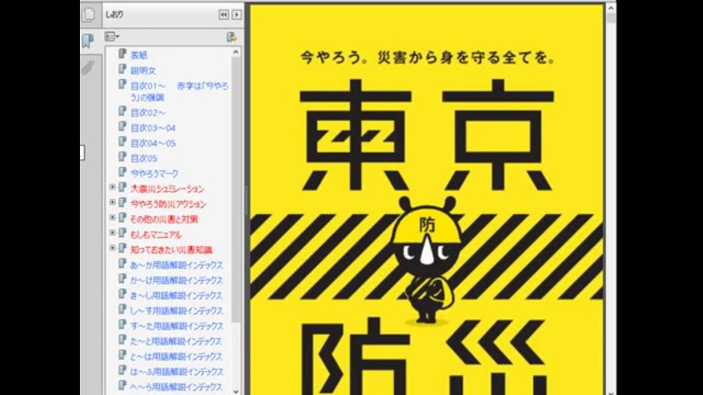The width and height of the screenshot is (703, 395).
Task: Open the 今やろうマーク bookmark
Action: click(155, 173)
